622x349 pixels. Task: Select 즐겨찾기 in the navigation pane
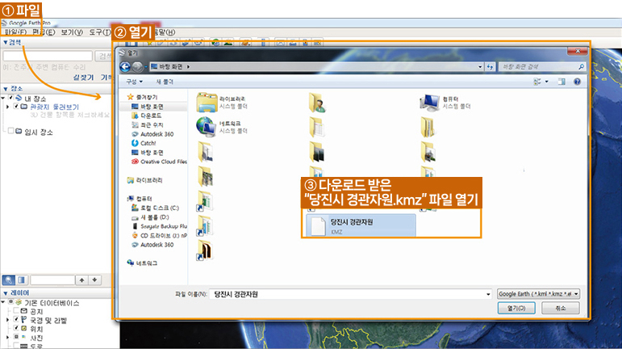[142, 97]
